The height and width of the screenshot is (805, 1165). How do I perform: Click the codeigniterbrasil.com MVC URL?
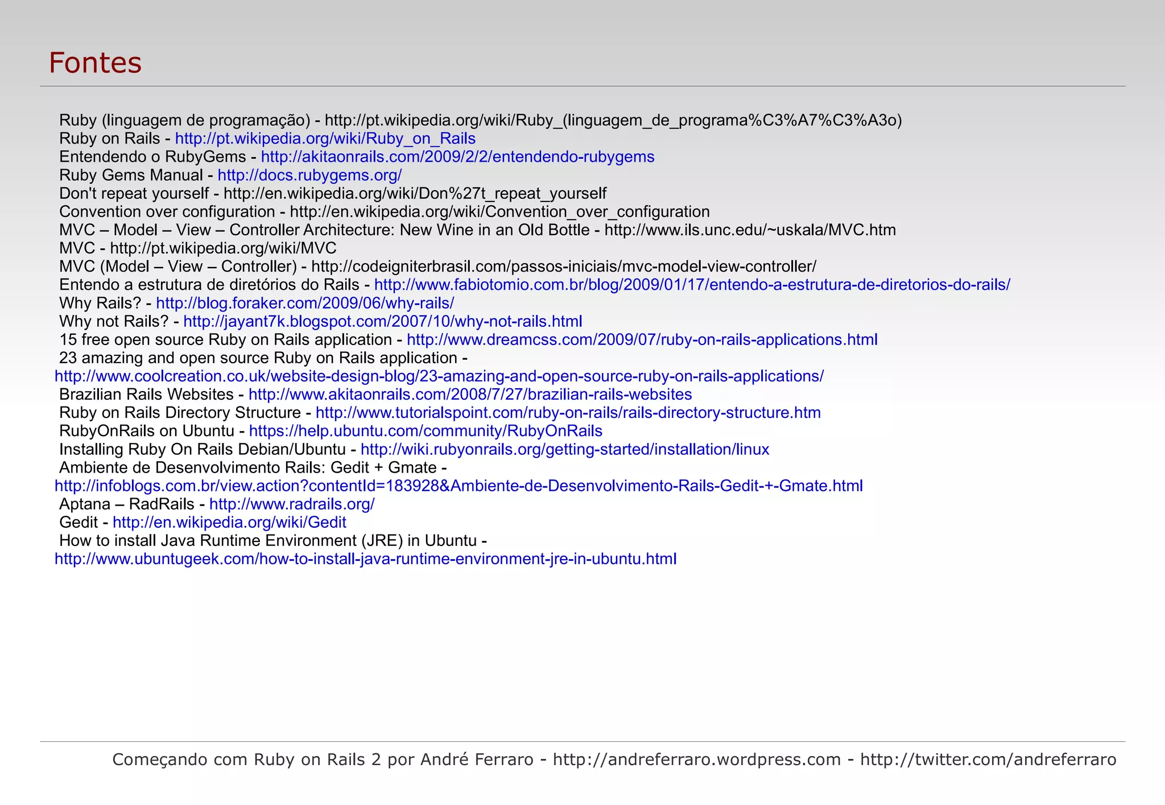[x=564, y=266]
